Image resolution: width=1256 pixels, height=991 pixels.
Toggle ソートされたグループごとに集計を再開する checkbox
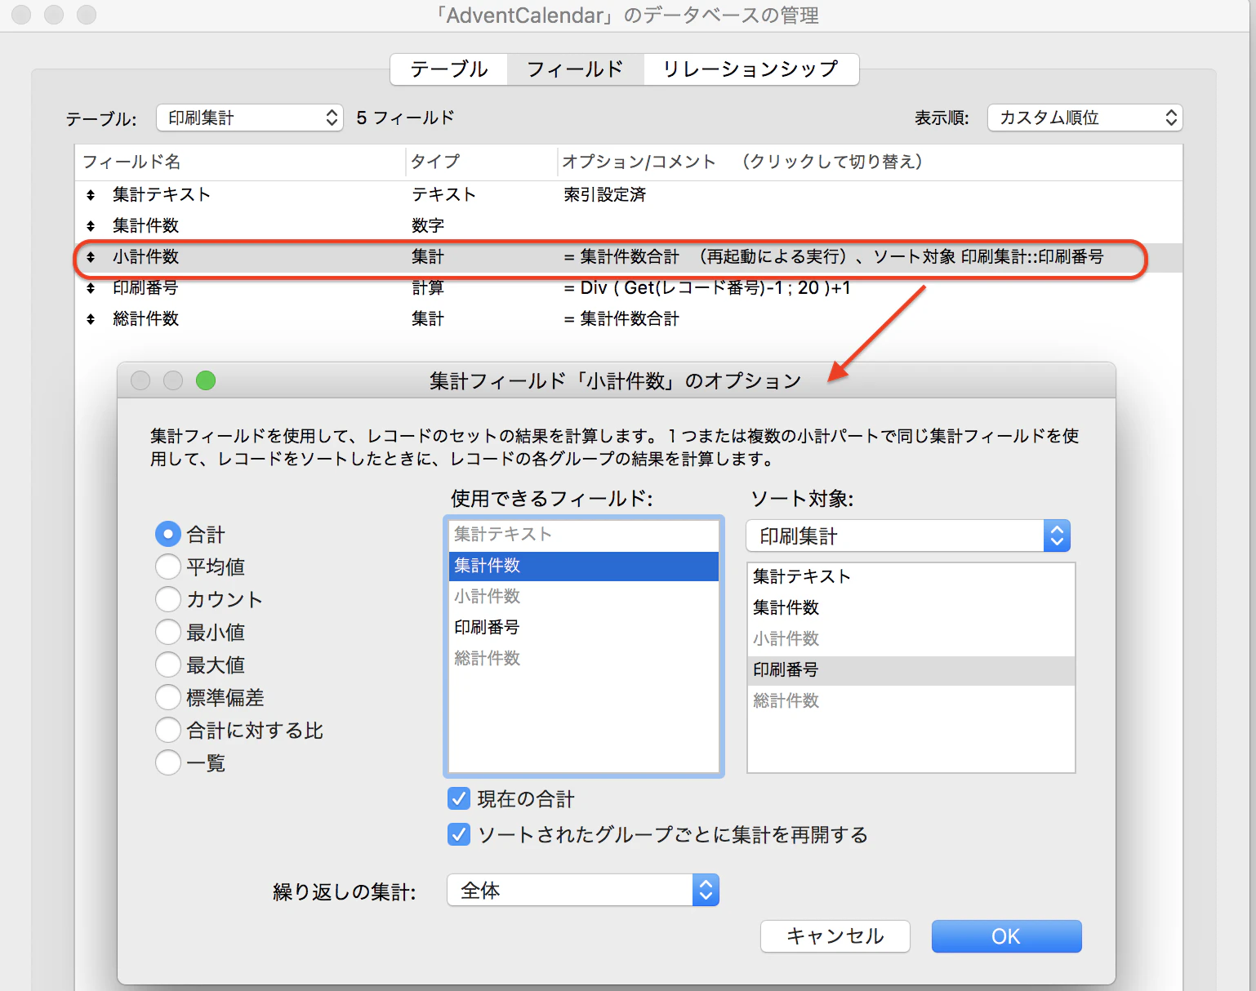point(459,834)
